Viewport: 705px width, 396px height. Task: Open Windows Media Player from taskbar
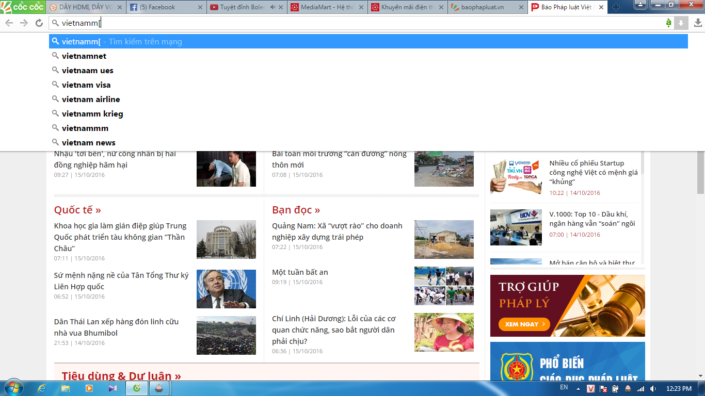coord(89,388)
